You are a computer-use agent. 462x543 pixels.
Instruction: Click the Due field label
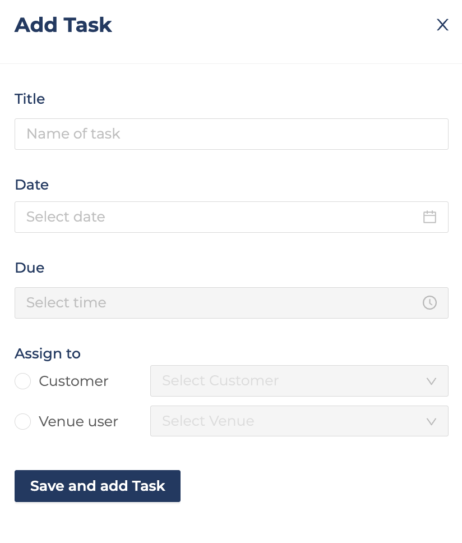point(29,268)
